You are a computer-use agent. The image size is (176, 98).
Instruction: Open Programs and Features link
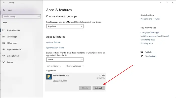point(150,19)
